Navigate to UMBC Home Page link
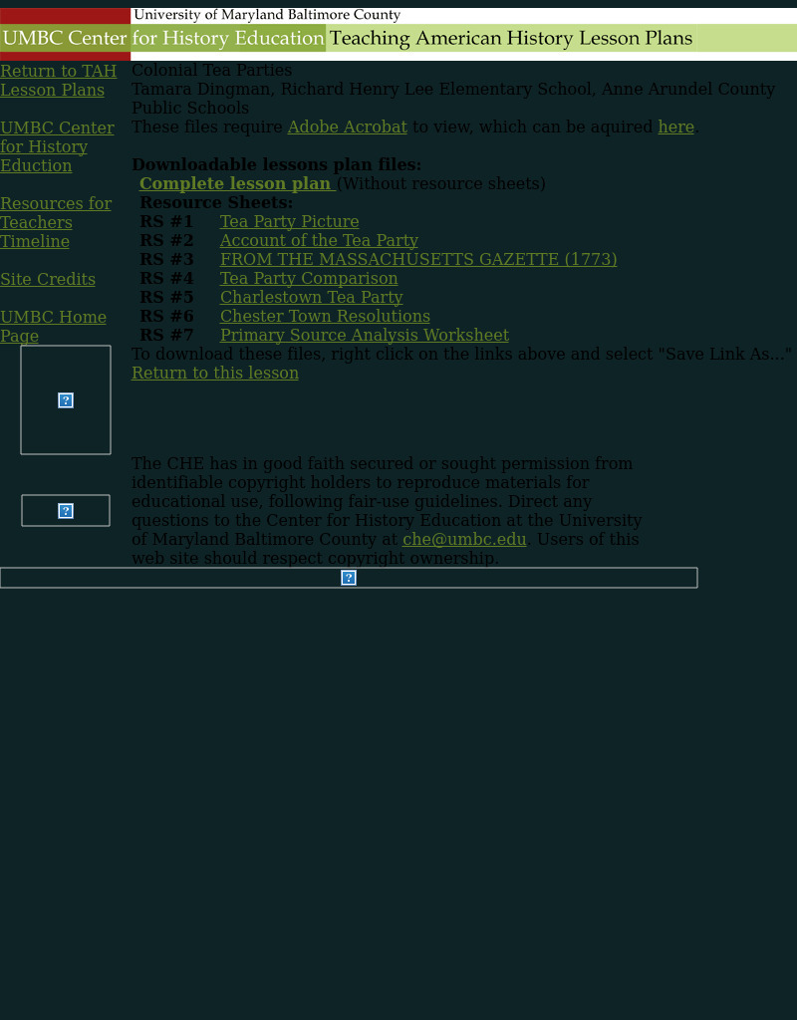This screenshot has height=1020, width=797. (53, 326)
